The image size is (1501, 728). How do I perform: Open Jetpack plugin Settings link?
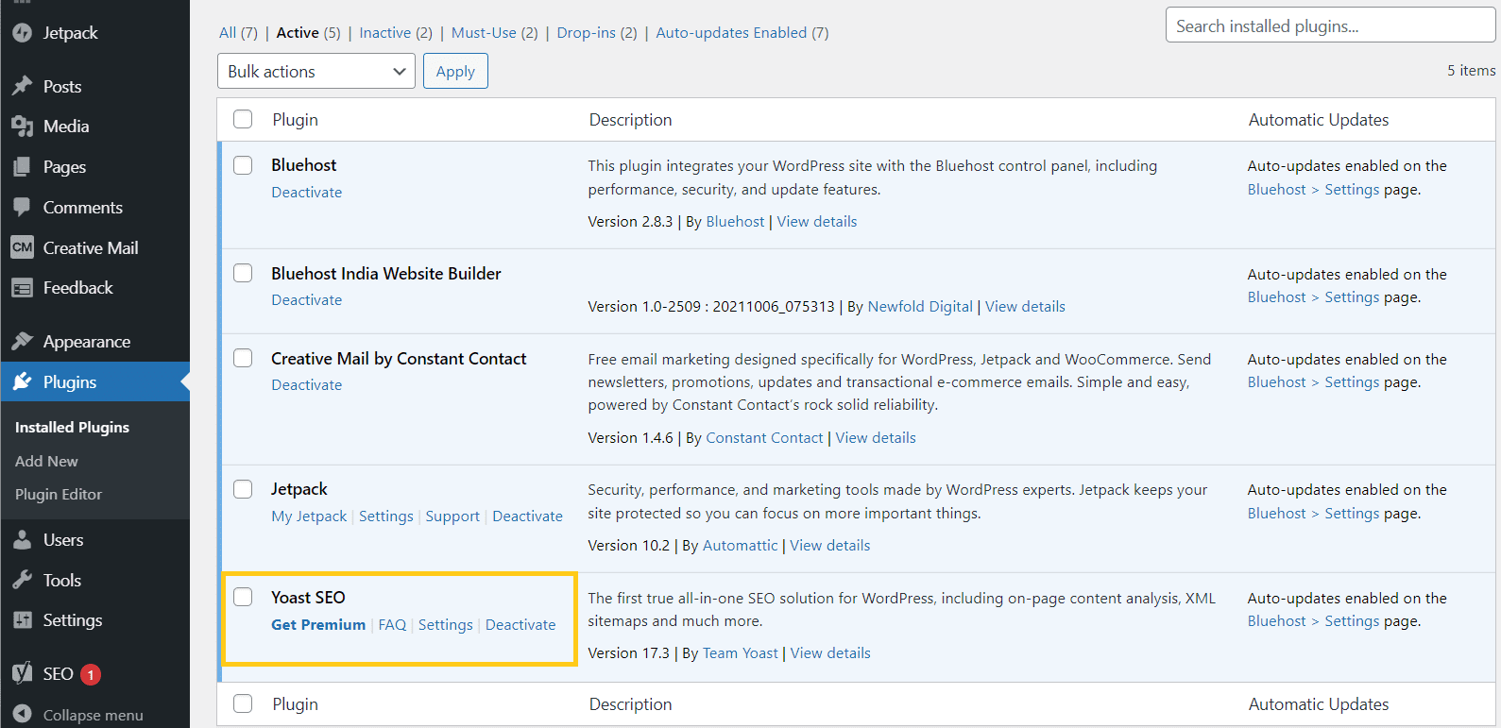tap(386, 516)
